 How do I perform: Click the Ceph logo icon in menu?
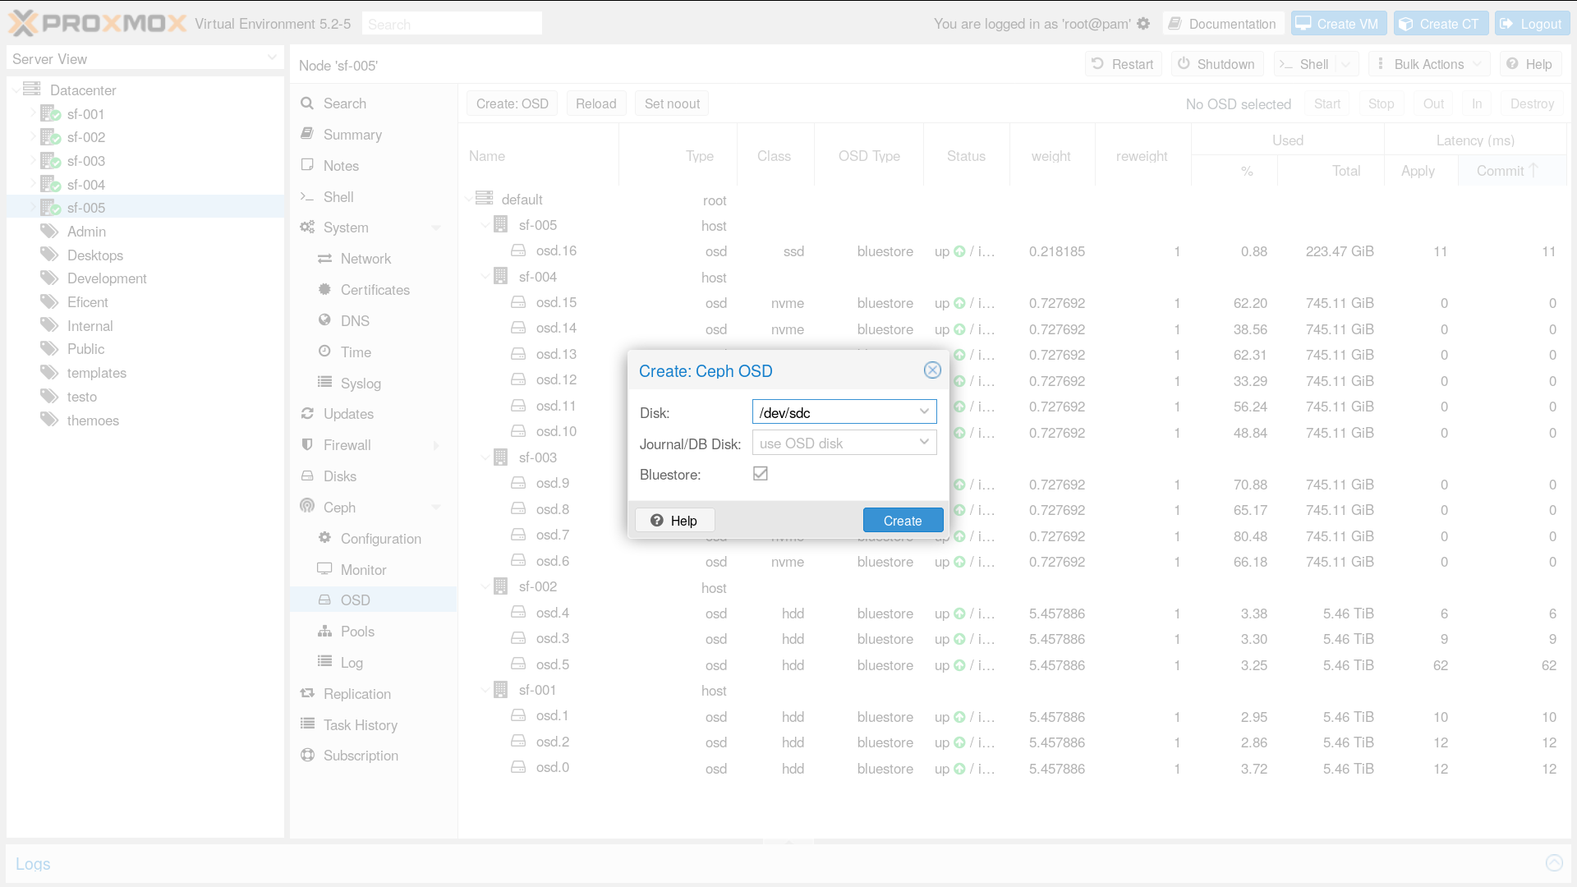307,506
